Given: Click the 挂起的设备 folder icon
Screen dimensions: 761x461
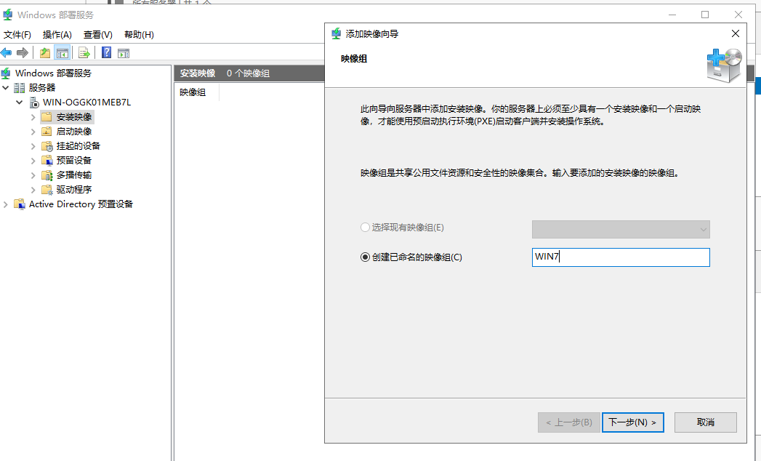Looking at the screenshot, I should coord(47,146).
